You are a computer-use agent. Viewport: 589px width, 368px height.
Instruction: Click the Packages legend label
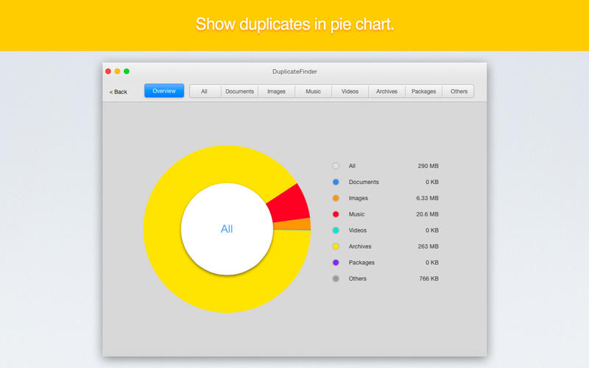(x=361, y=263)
